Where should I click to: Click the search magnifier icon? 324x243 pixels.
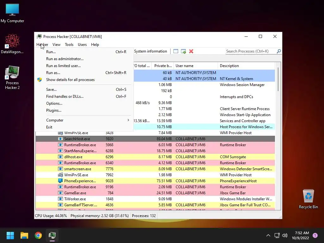click(x=279, y=51)
